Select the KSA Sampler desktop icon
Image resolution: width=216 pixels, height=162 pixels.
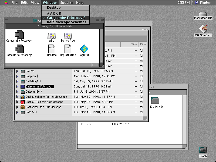pos(203,29)
